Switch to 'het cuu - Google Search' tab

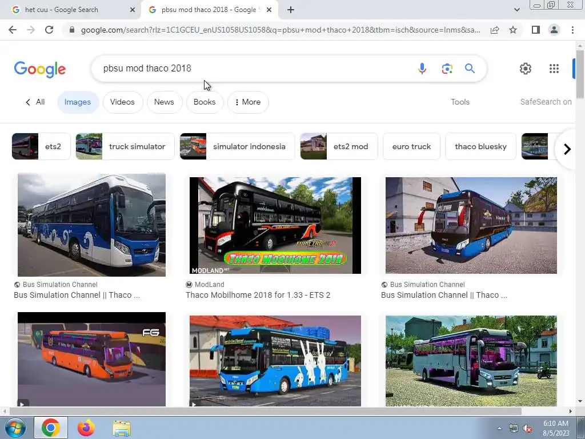tap(70, 10)
